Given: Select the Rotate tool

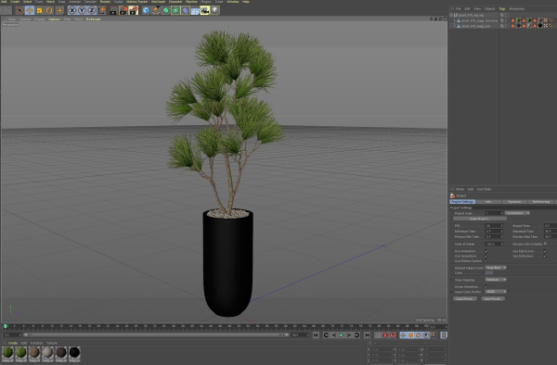Looking at the screenshot, I should (49, 10).
